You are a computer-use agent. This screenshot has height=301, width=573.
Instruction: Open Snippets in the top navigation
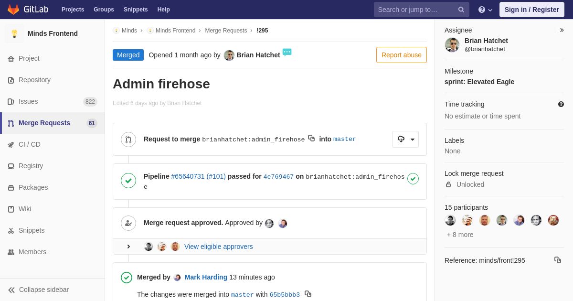point(136,10)
